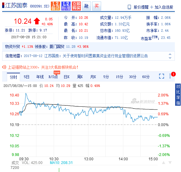Open the 股价提醒 phone alert icon

tap(129, 7)
